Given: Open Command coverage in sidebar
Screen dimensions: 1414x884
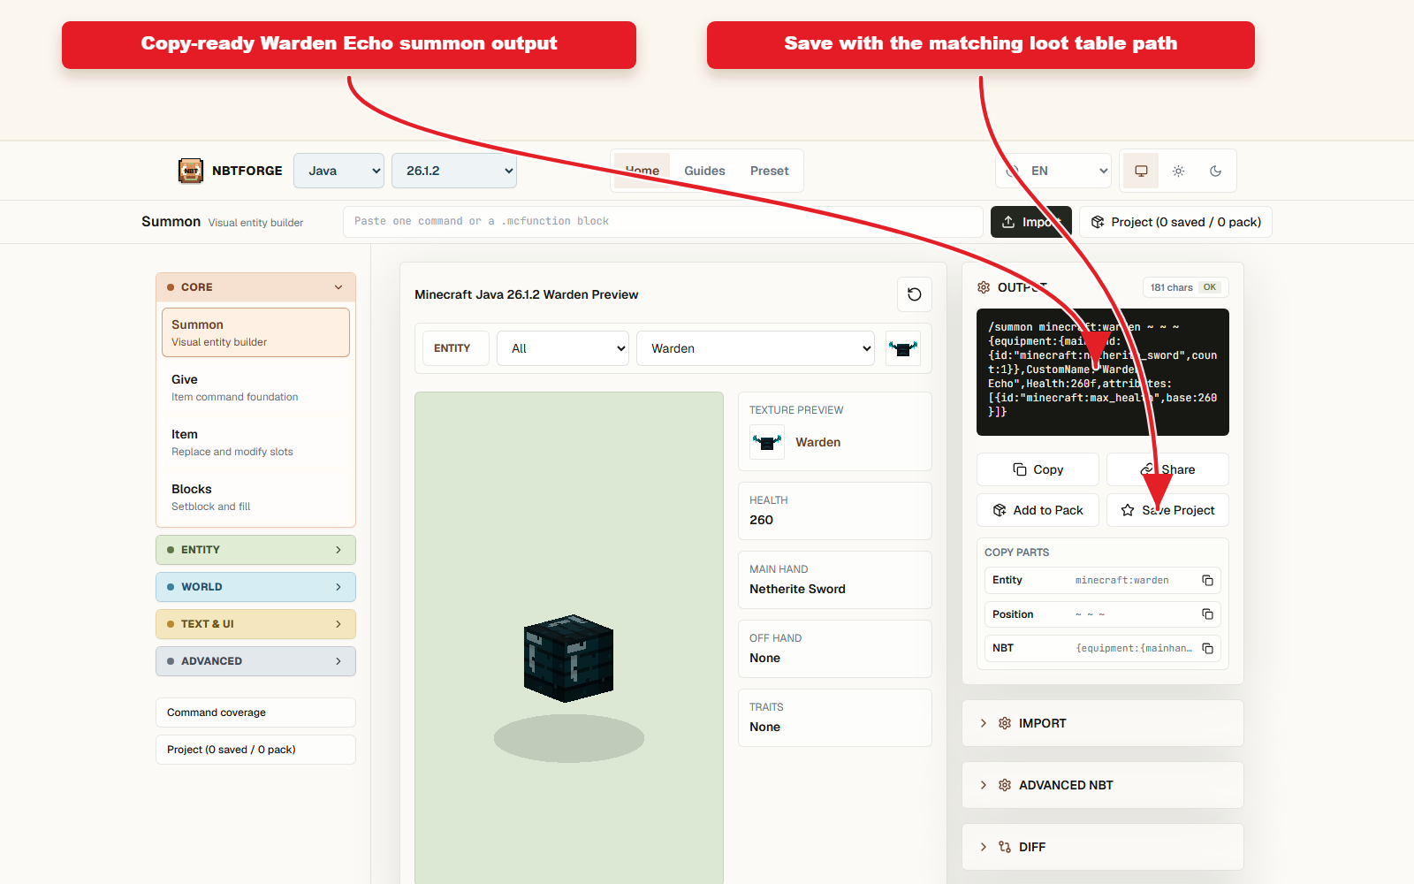Looking at the screenshot, I should point(255,713).
